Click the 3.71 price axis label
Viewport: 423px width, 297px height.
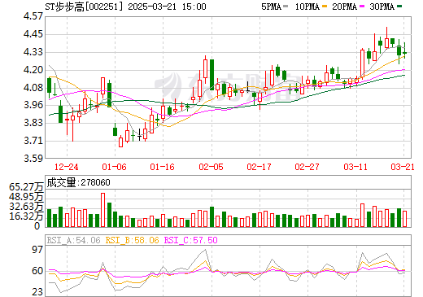pos(33,141)
